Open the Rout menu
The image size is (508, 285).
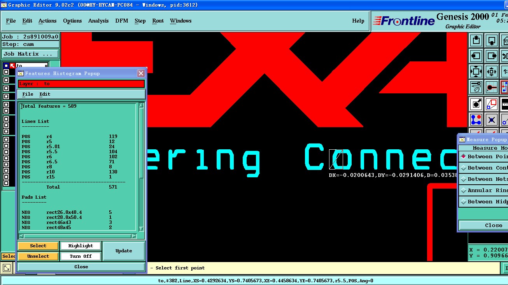(x=158, y=21)
